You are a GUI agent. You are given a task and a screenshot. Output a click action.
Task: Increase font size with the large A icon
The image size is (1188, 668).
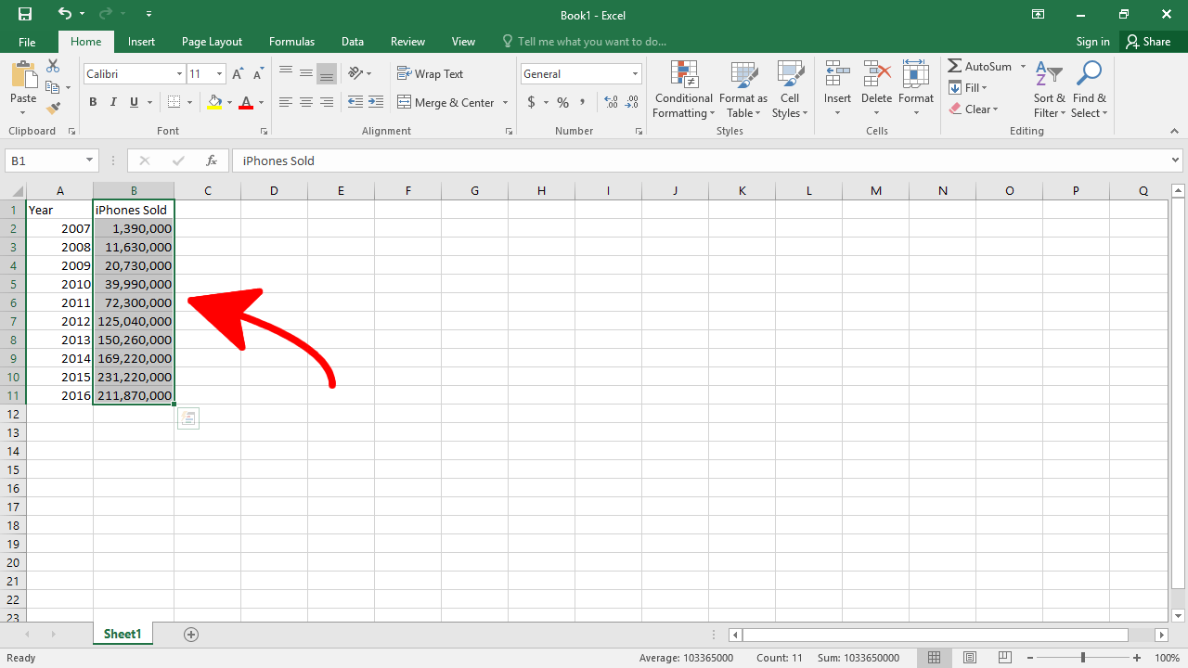[238, 74]
